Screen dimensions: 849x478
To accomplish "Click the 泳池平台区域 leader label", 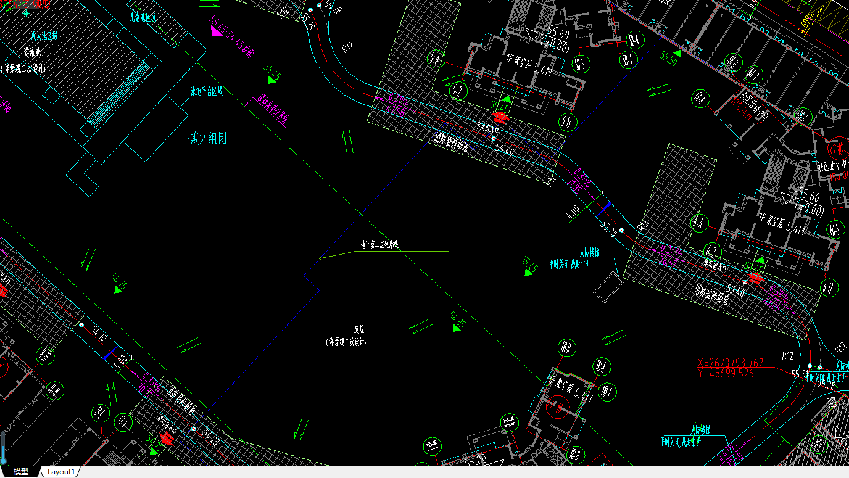I will pos(207,91).
